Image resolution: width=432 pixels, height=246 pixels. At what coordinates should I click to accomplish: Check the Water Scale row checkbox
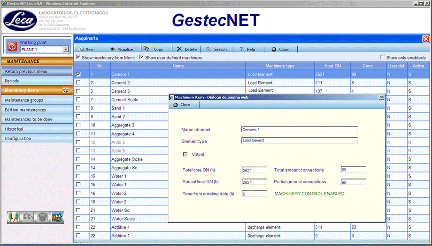coord(78,218)
